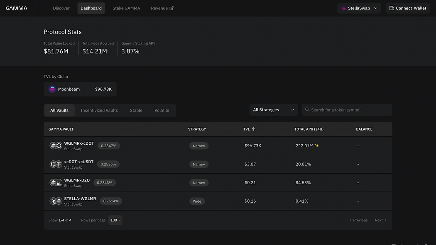Sort by the TVL column header

coord(249,129)
